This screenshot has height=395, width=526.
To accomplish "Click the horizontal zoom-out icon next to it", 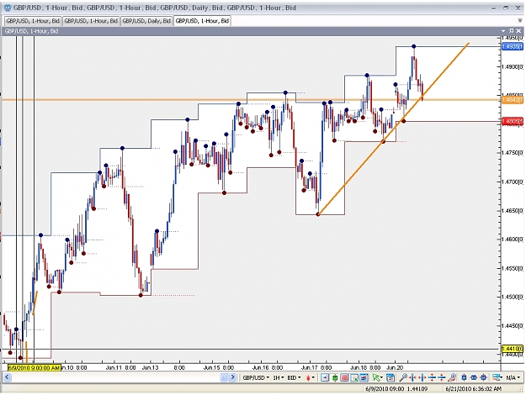I will [x=422, y=377].
